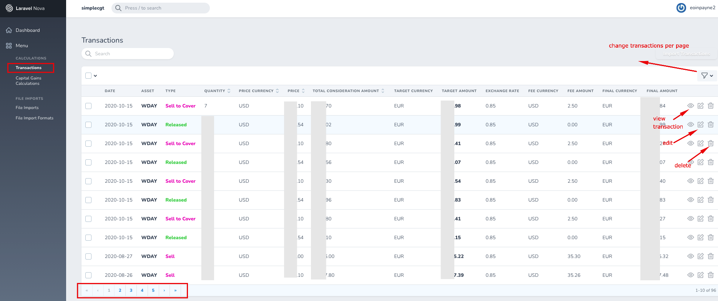Expand the select-all options arrow
Viewport: 718px width, 301px height.
tap(95, 76)
